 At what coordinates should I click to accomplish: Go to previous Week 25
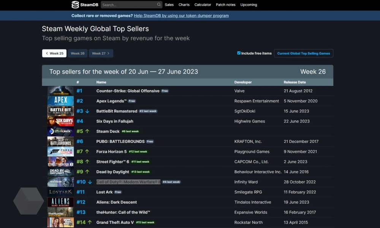54,54
